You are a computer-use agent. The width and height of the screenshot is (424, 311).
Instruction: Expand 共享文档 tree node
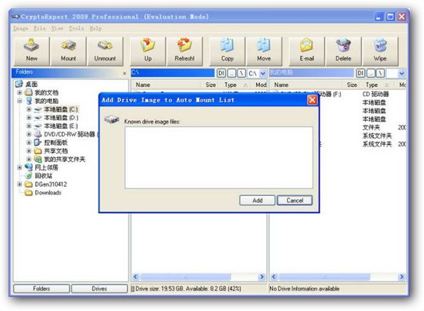(29, 151)
